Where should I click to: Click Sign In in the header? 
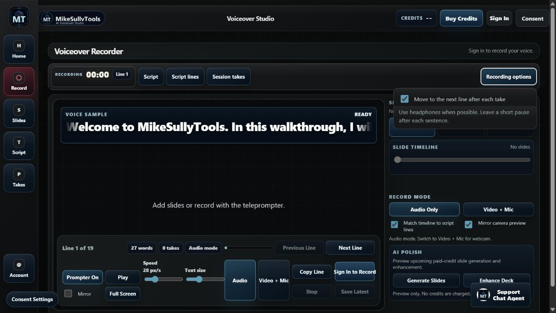pyautogui.click(x=499, y=18)
